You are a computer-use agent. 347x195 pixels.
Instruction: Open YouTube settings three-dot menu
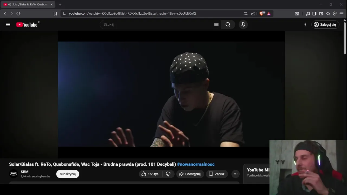tap(305, 25)
